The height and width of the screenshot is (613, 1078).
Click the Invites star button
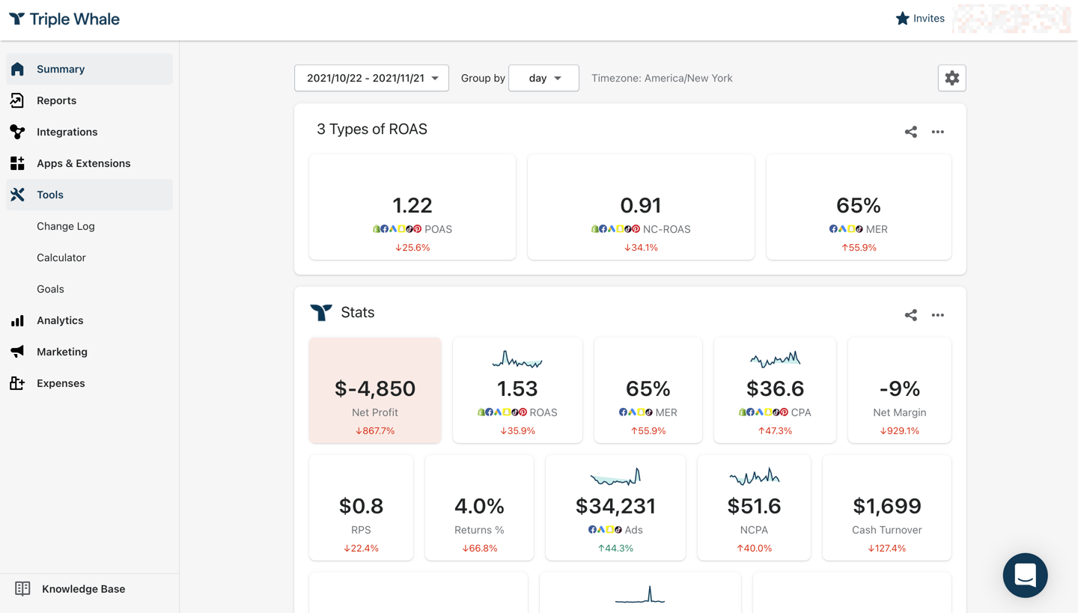pos(920,18)
